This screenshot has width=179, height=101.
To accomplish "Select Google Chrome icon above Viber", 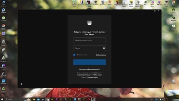I will click(x=4, y=27).
